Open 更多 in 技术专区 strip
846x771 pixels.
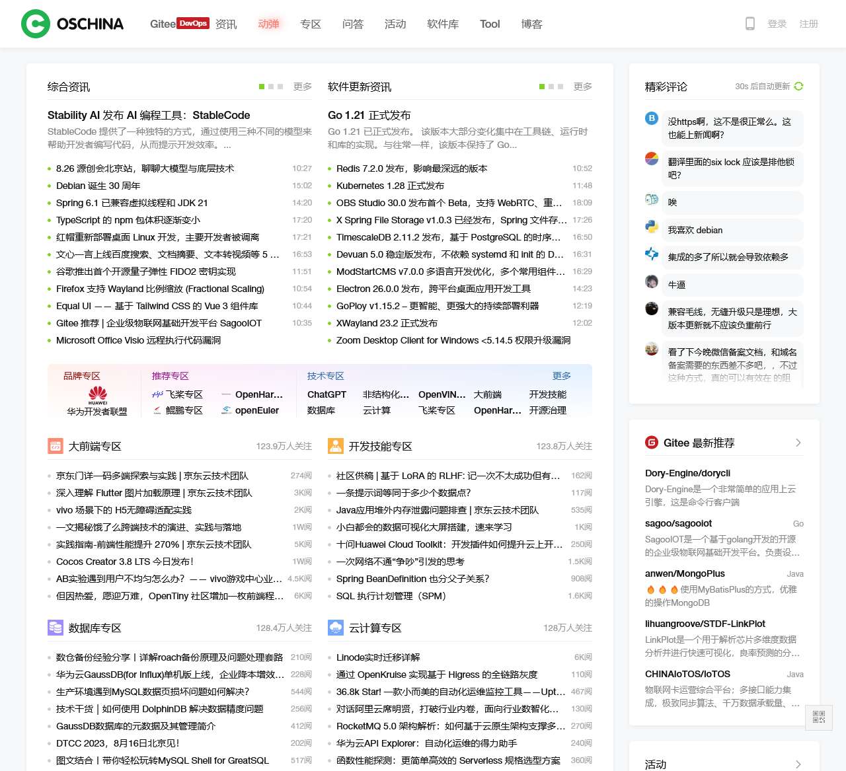[561, 376]
